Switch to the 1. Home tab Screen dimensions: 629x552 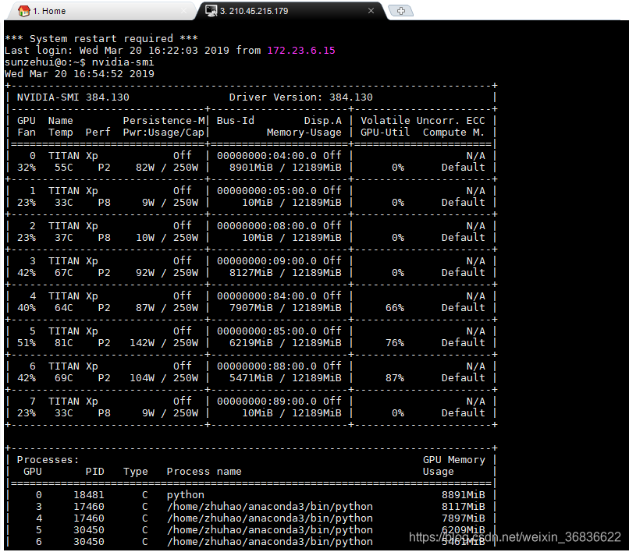(x=101, y=11)
